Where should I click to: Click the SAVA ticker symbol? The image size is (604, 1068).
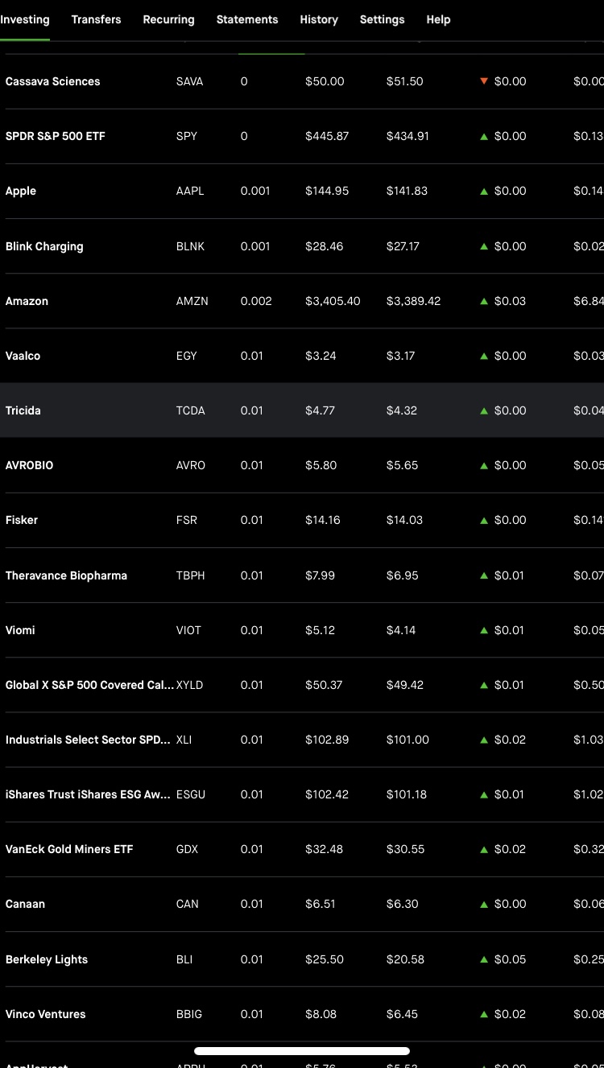coord(189,81)
